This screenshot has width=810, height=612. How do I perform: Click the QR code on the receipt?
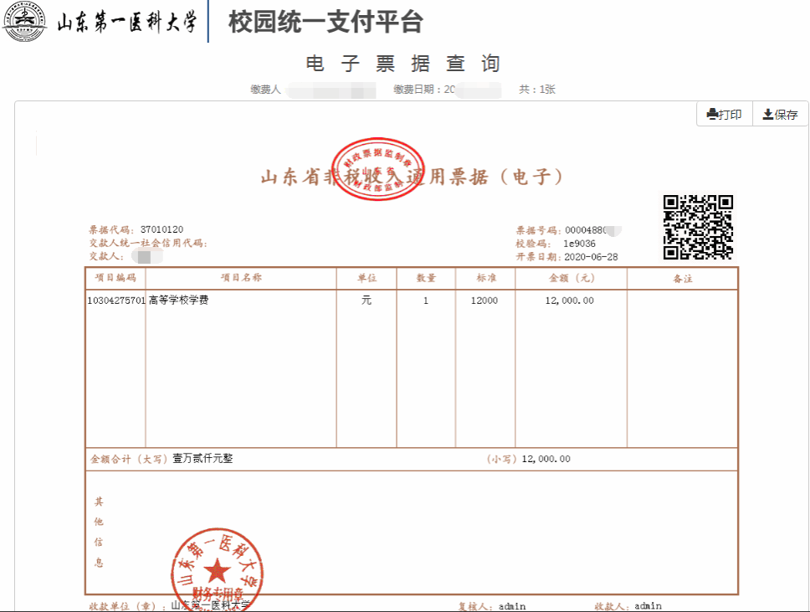click(x=698, y=227)
